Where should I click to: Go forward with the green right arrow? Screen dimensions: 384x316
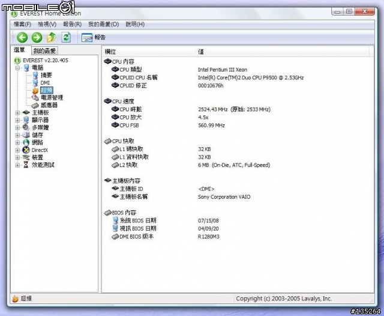coord(37,38)
